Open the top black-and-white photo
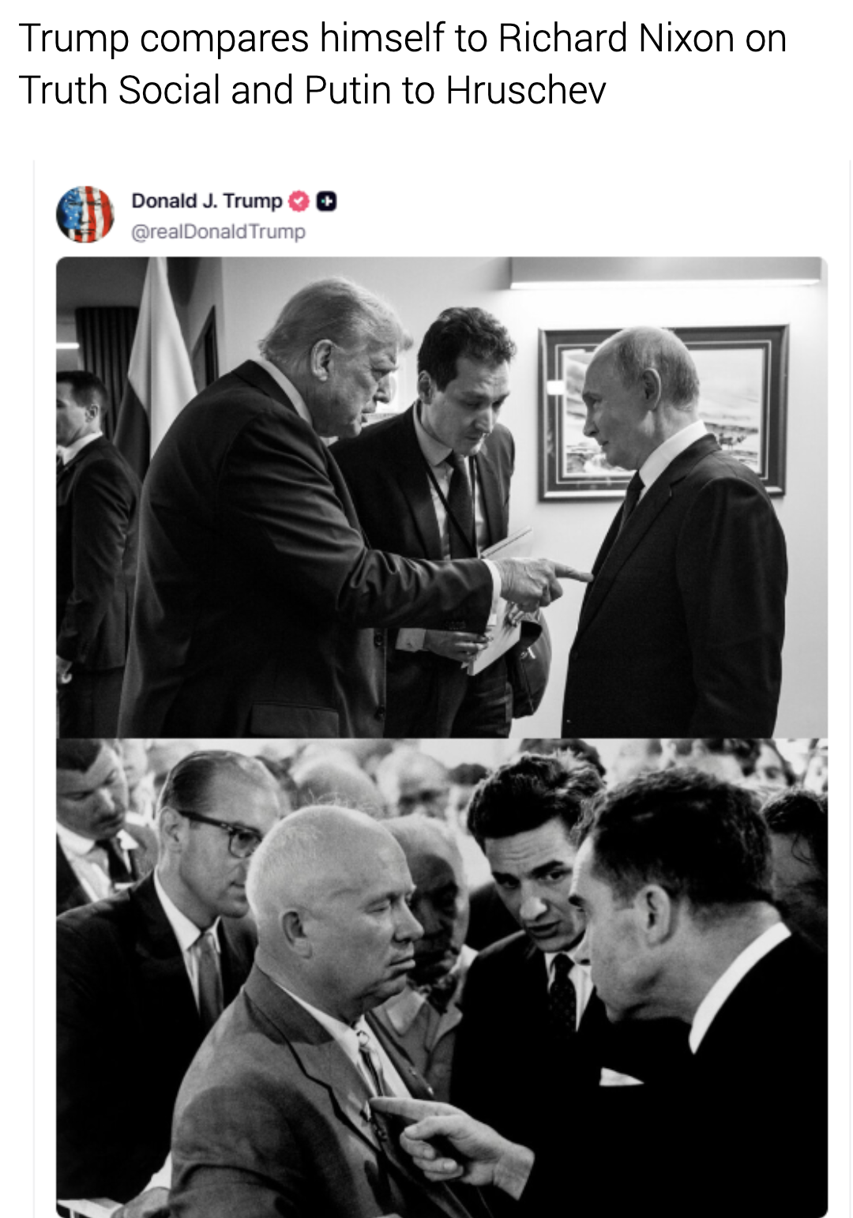The width and height of the screenshot is (853, 1218). coord(442,497)
